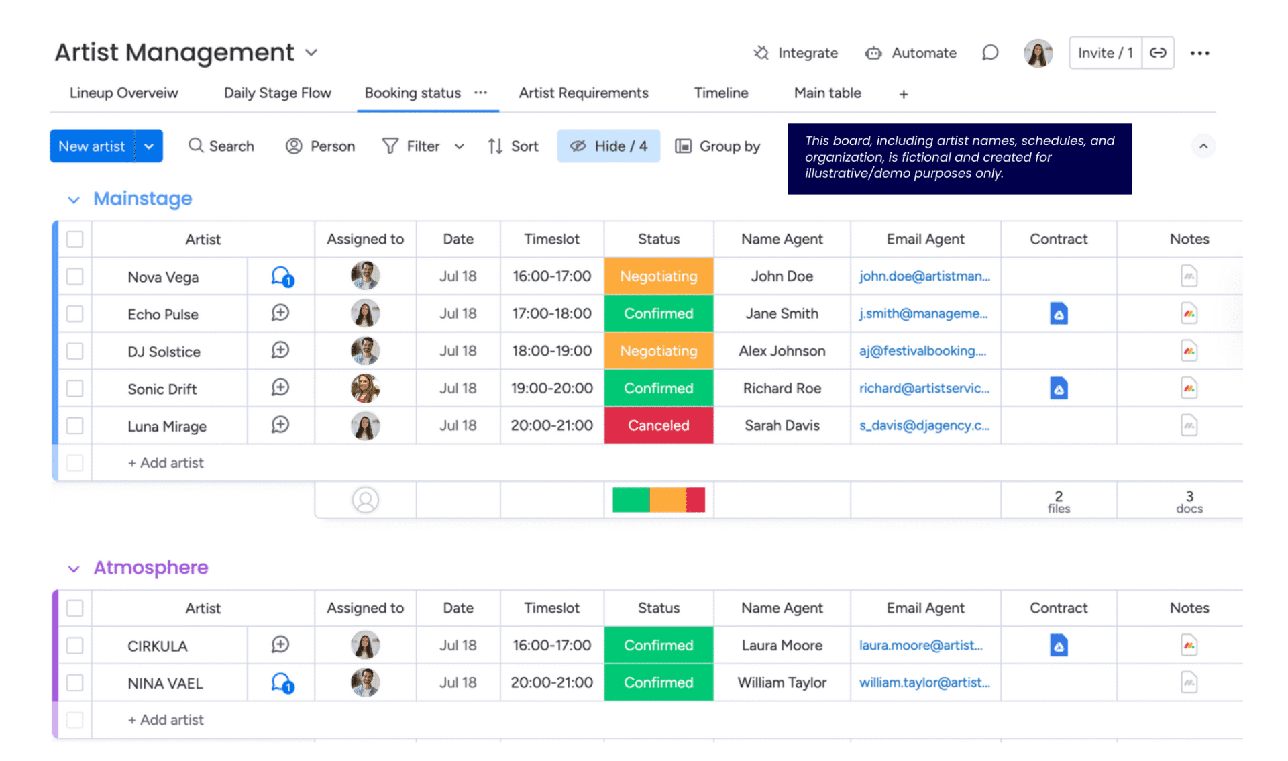
Task: Copy the board link via the chain icon
Action: 1158,53
